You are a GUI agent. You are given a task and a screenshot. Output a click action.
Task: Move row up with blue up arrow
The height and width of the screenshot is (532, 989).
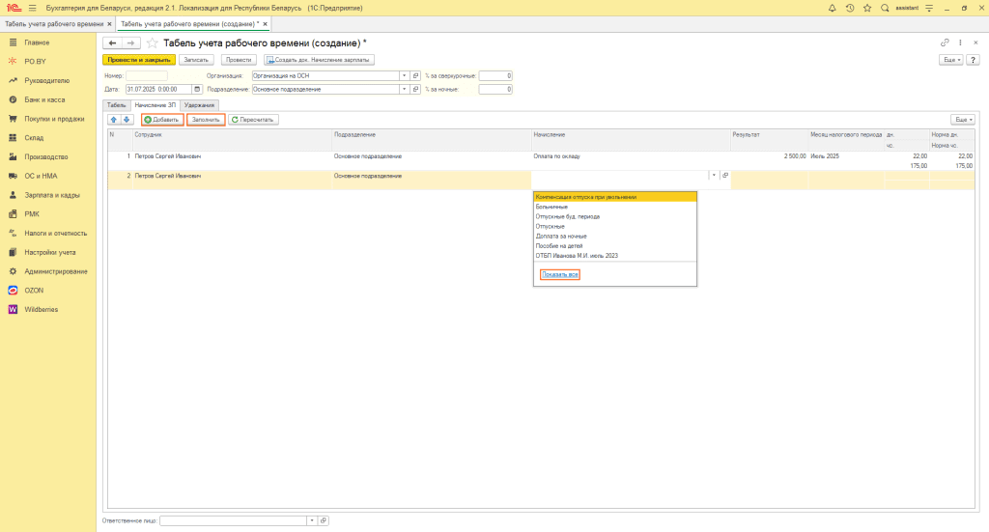[x=114, y=120]
